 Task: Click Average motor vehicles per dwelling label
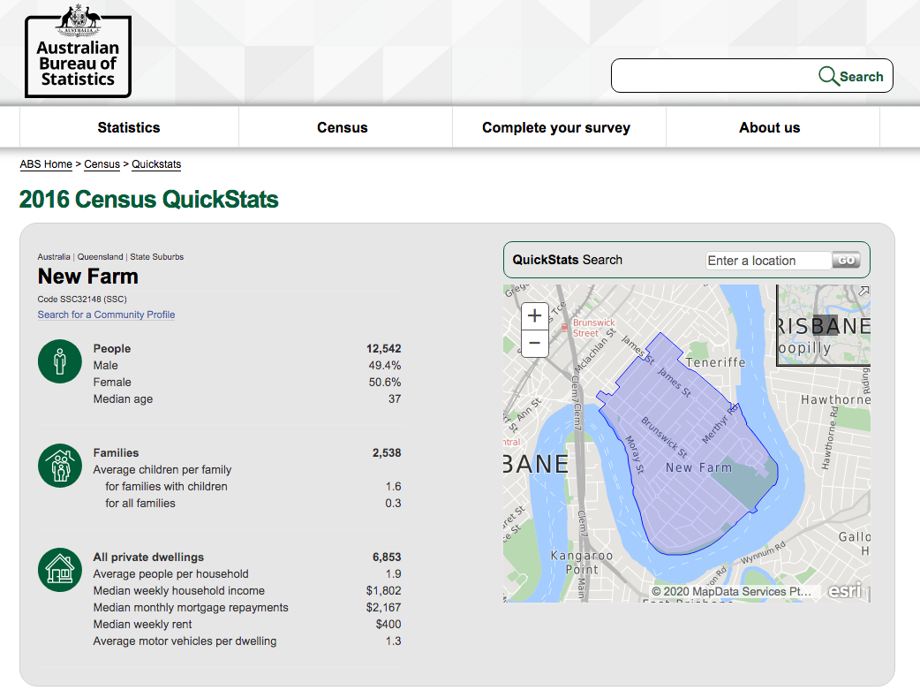click(x=185, y=641)
